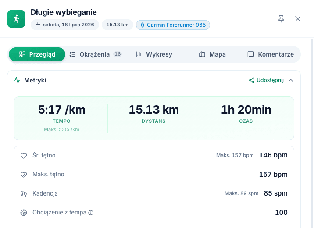This screenshot has width=314, height=228.
Task: Click the DYSTANS label
Action: (x=153, y=121)
